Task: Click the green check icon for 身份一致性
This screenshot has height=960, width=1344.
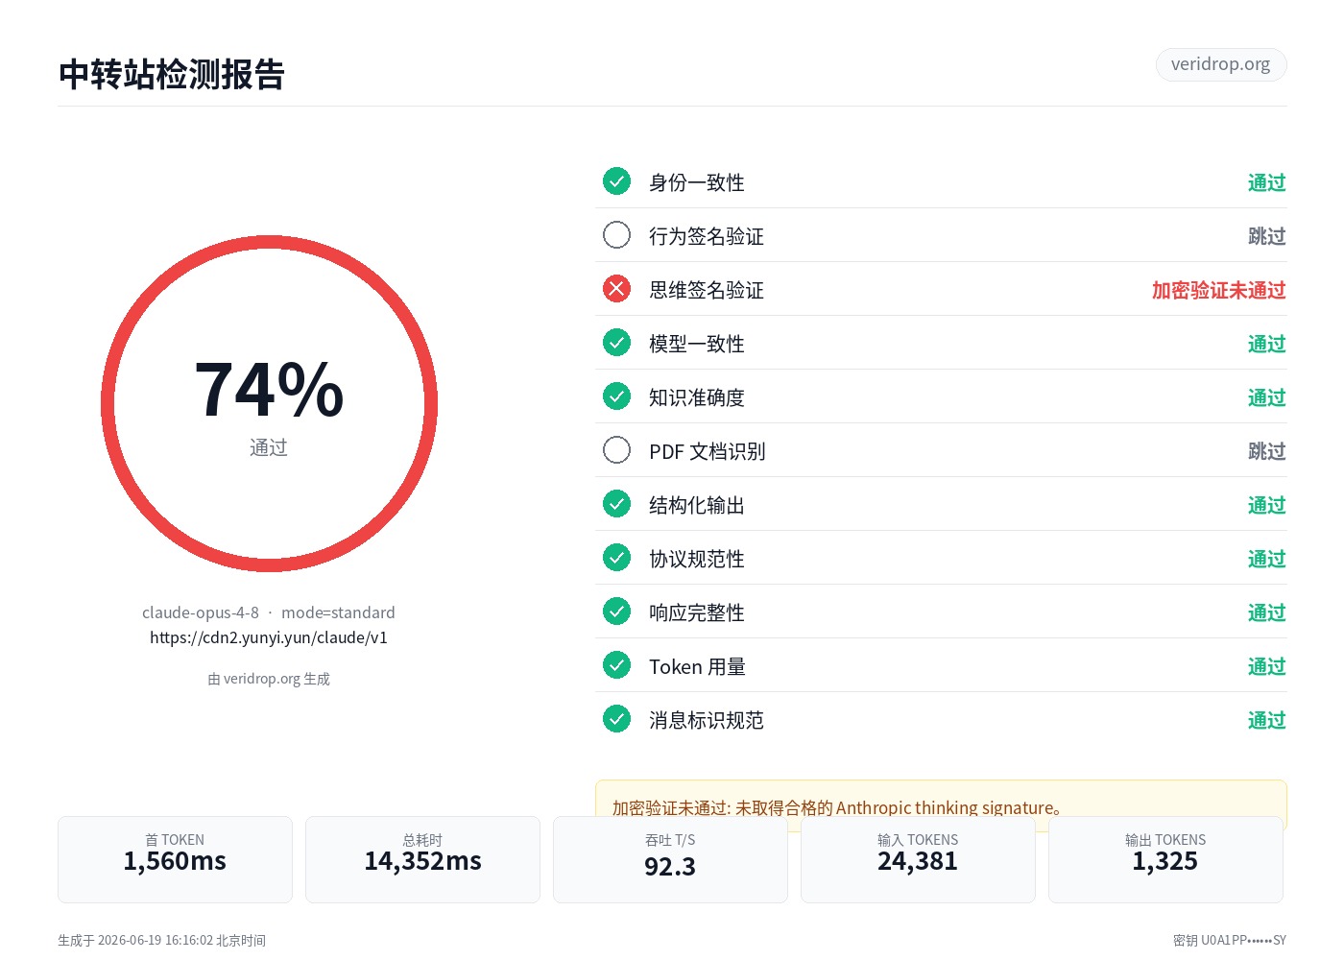Action: 616,181
